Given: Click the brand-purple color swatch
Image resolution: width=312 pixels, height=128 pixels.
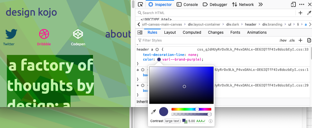Looking at the screenshot, I should (x=159, y=60).
